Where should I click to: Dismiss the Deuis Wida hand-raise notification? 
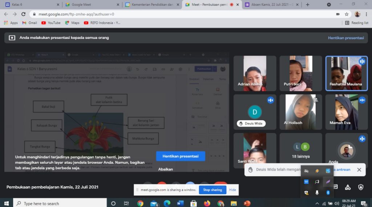359,170
